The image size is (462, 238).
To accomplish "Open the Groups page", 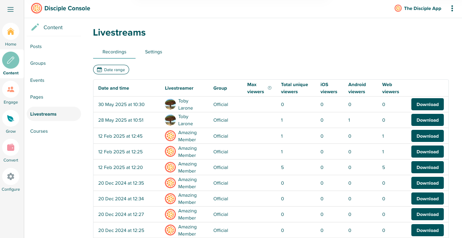I will (x=37, y=63).
